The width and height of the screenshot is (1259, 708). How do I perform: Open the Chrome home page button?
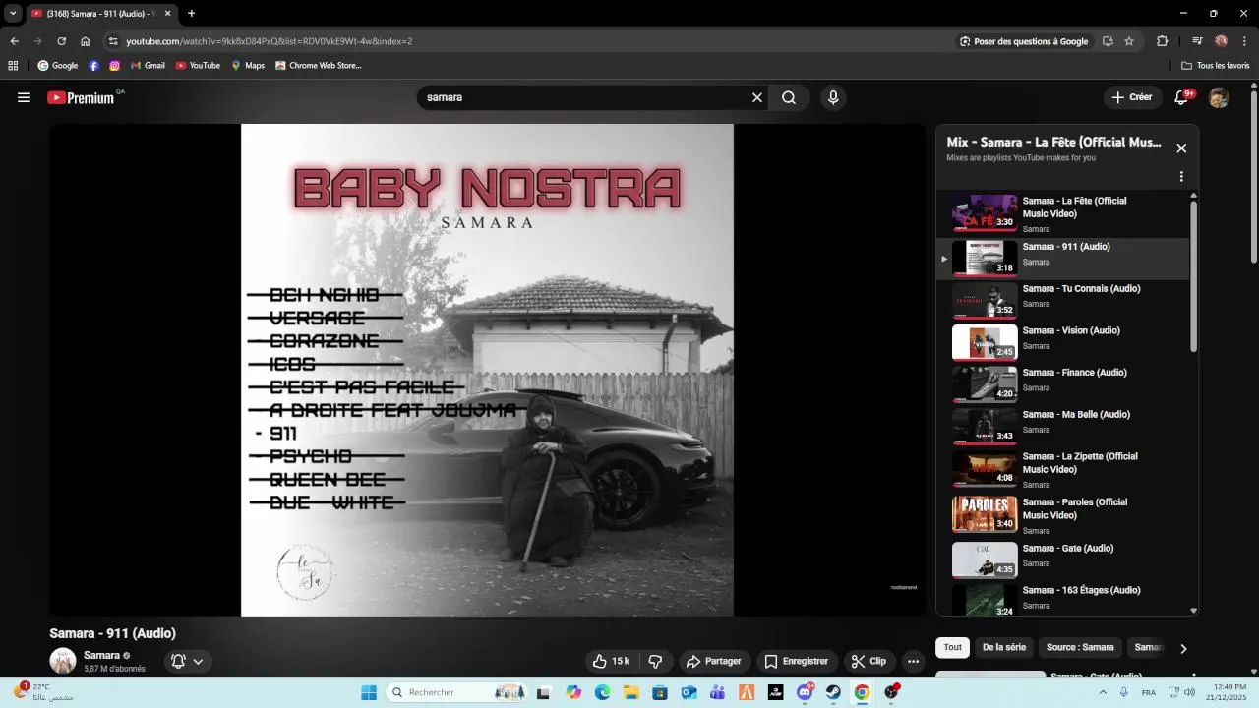pyautogui.click(x=85, y=41)
